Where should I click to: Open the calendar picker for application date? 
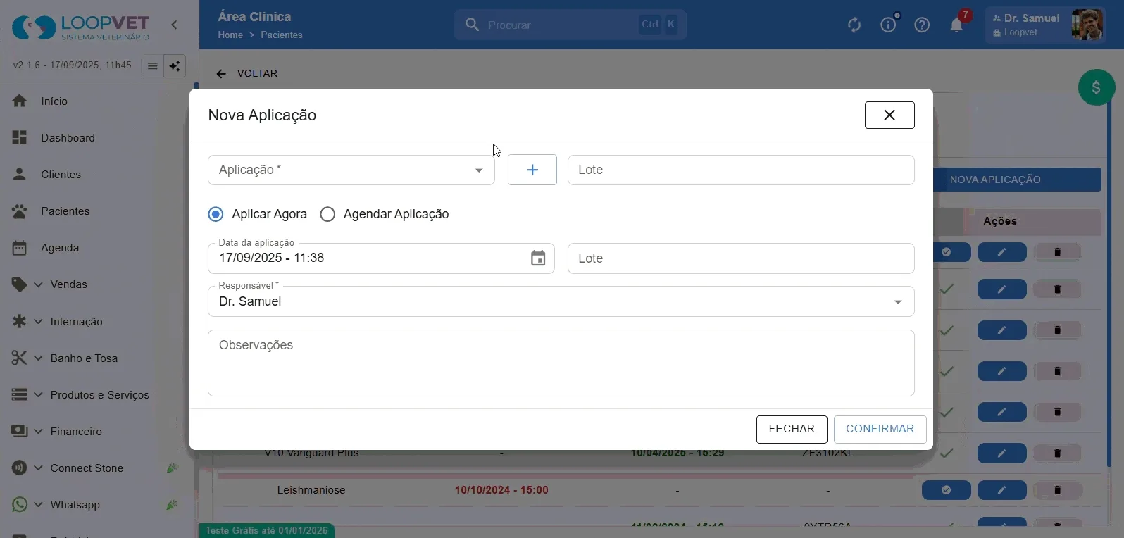(x=538, y=258)
